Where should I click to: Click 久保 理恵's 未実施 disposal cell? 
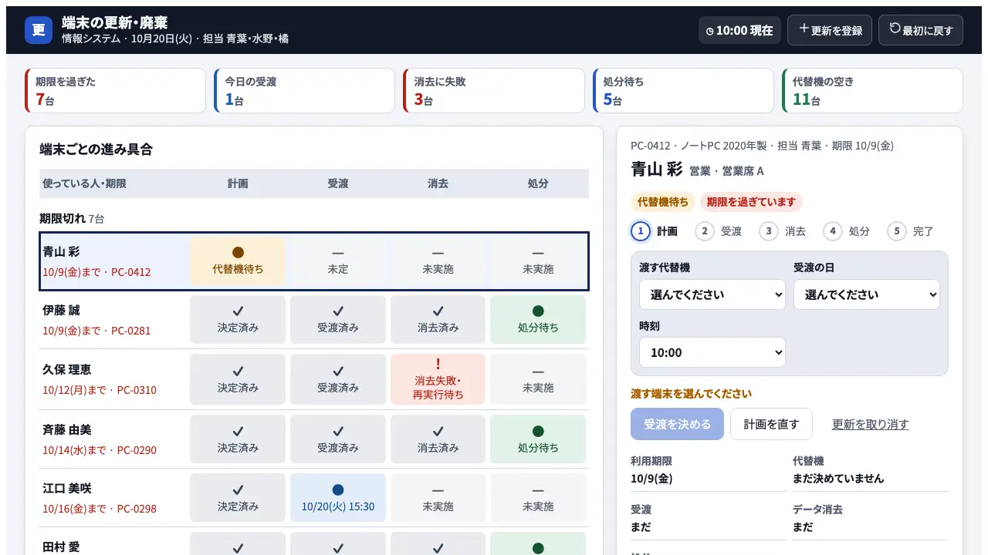click(x=538, y=379)
